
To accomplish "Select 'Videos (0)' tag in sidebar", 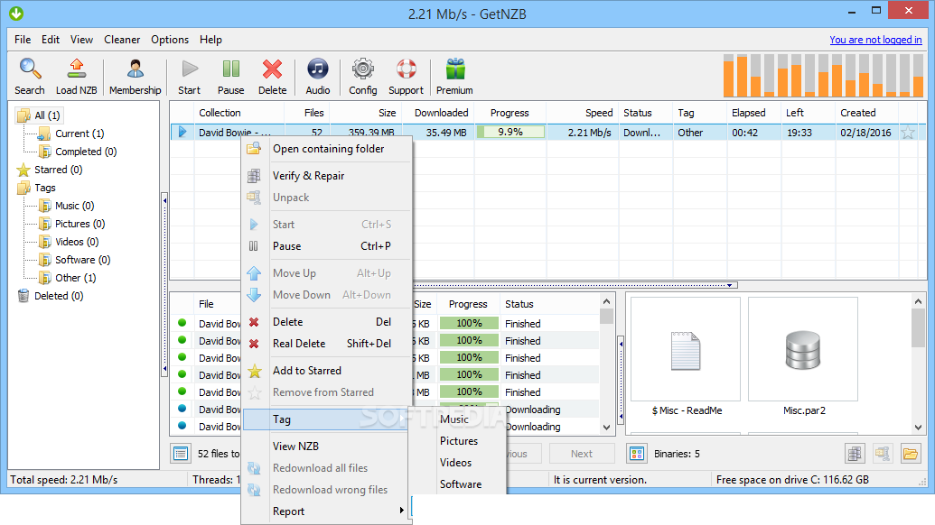I will tap(77, 242).
